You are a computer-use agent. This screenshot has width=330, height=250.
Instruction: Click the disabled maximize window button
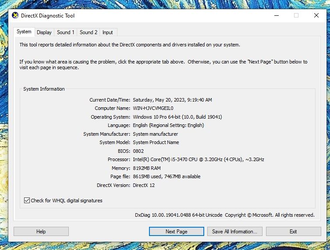296,15
